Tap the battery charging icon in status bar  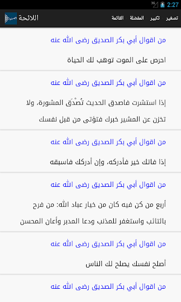click(163, 5)
